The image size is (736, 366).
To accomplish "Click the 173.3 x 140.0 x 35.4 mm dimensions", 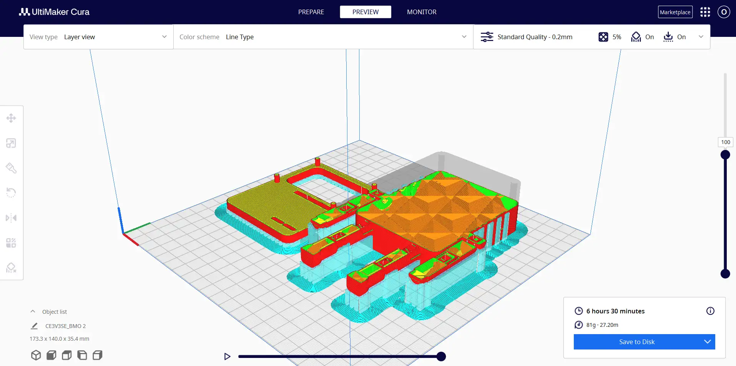I will point(59,339).
